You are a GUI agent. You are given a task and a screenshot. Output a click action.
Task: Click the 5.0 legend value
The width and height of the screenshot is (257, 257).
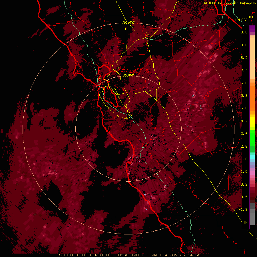point(244,108)
